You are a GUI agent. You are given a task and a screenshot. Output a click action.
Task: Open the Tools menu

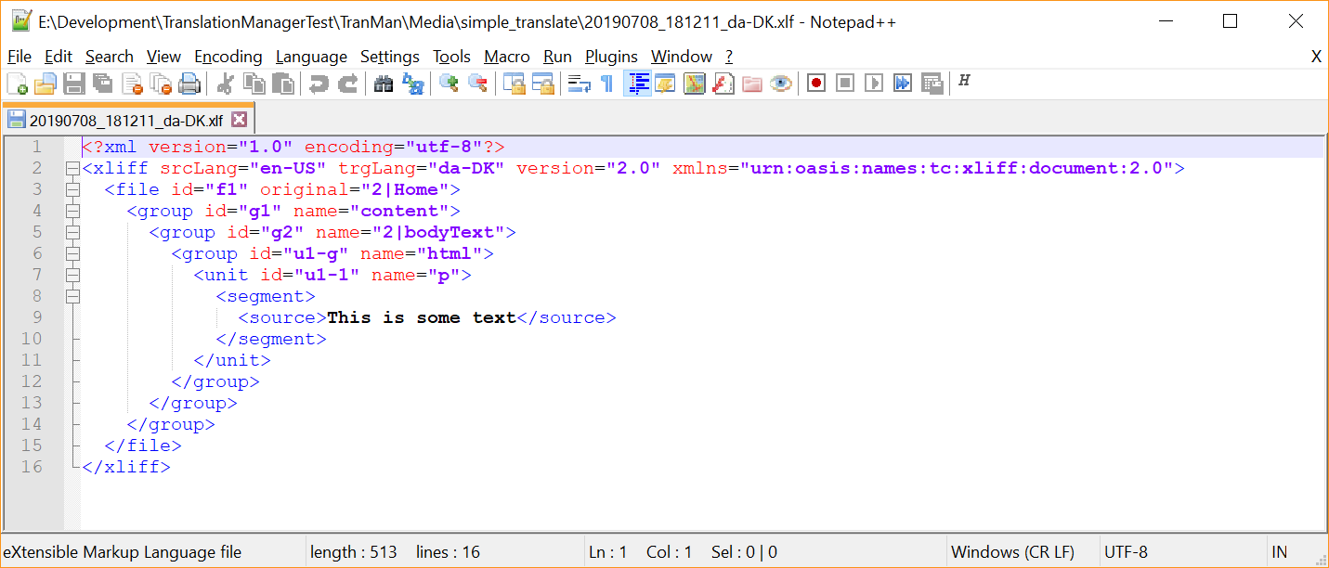[452, 57]
